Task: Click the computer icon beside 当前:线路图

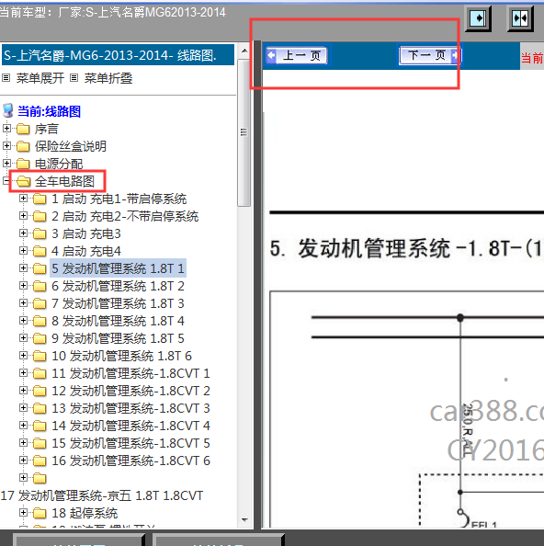Action: coord(8,111)
